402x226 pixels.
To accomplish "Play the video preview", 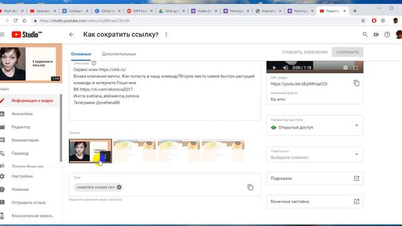I will coord(274,68).
